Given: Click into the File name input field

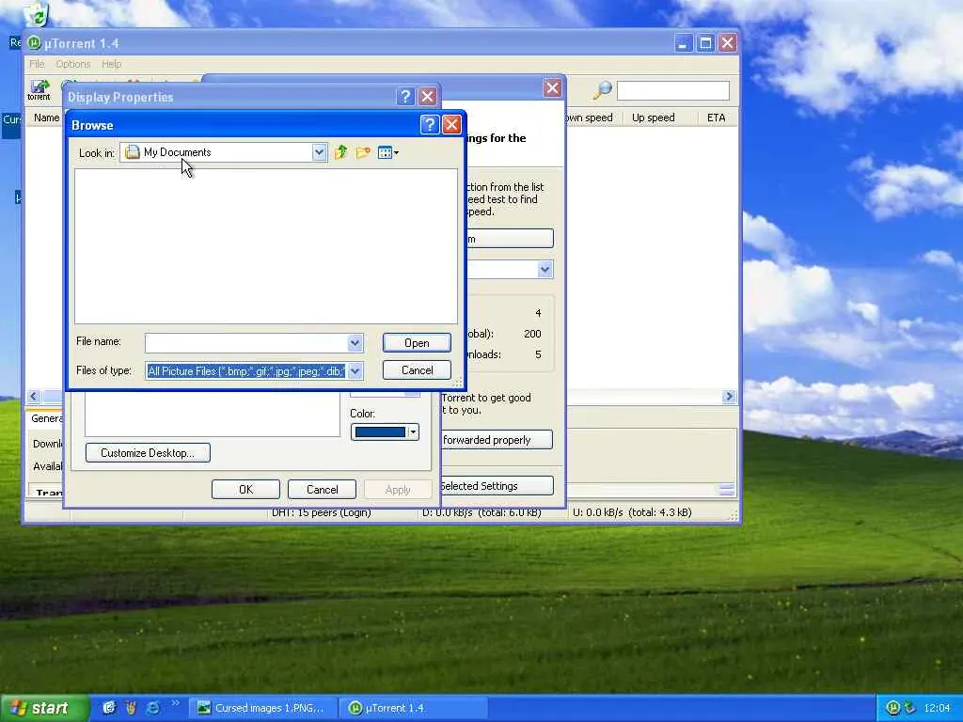Looking at the screenshot, I should tap(246, 343).
